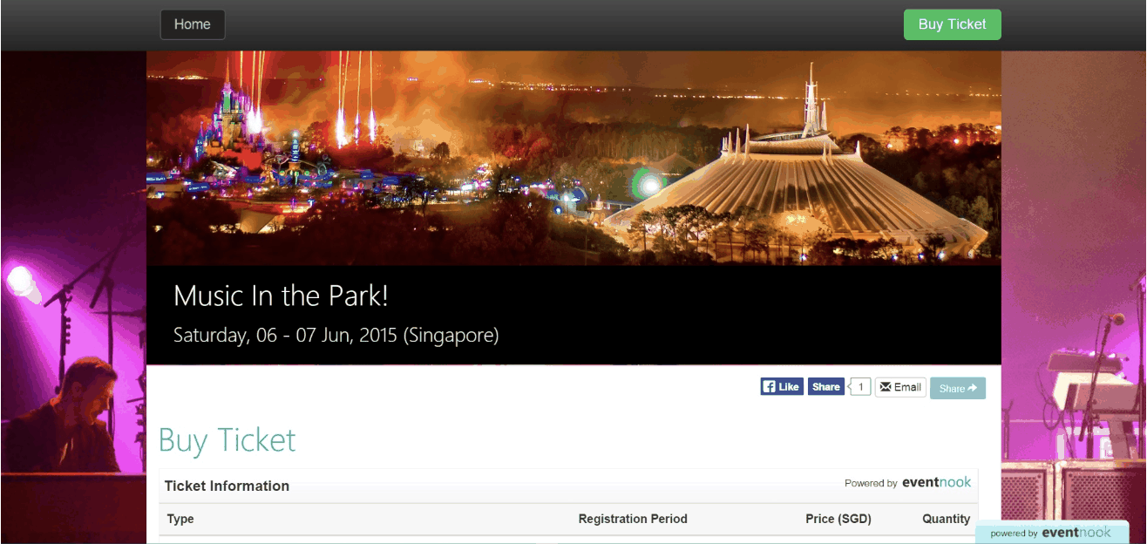Click the Quantity column header

coord(947,519)
